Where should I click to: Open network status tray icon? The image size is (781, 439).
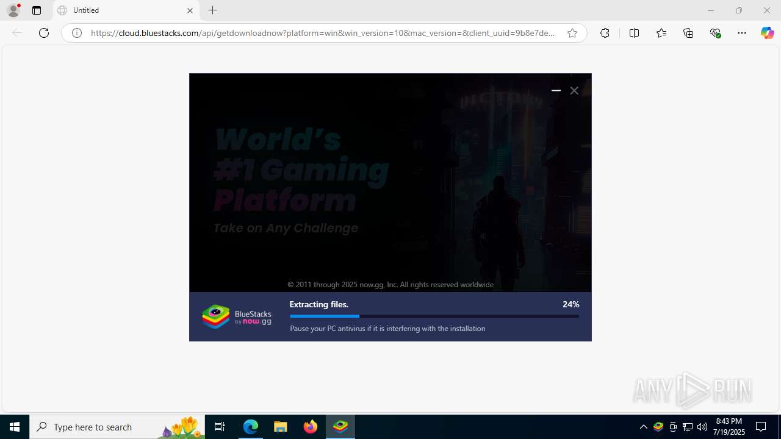coord(688,427)
